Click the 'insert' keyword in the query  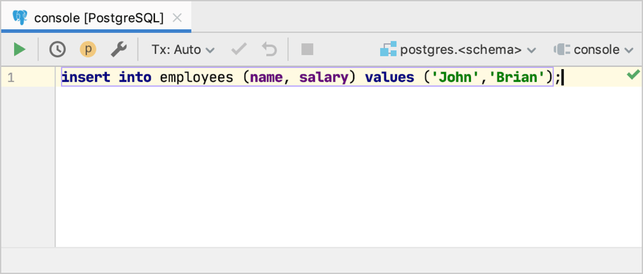86,77
